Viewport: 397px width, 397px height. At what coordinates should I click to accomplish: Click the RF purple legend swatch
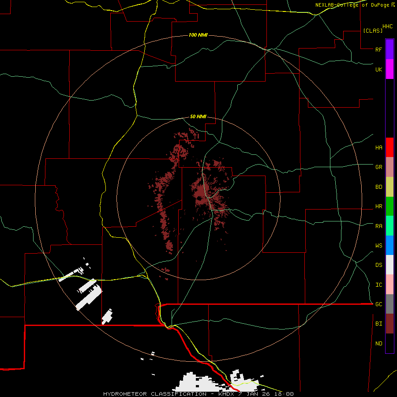(390, 49)
